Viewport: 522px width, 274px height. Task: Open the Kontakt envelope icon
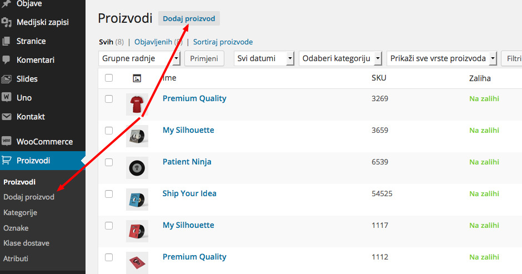[x=6, y=117]
